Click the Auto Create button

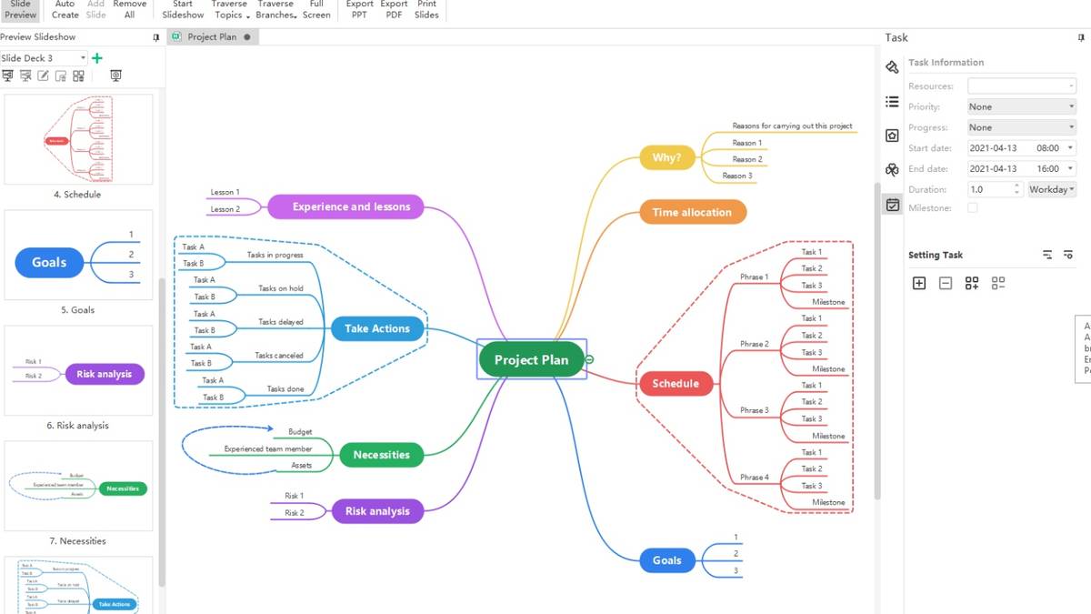click(64, 10)
